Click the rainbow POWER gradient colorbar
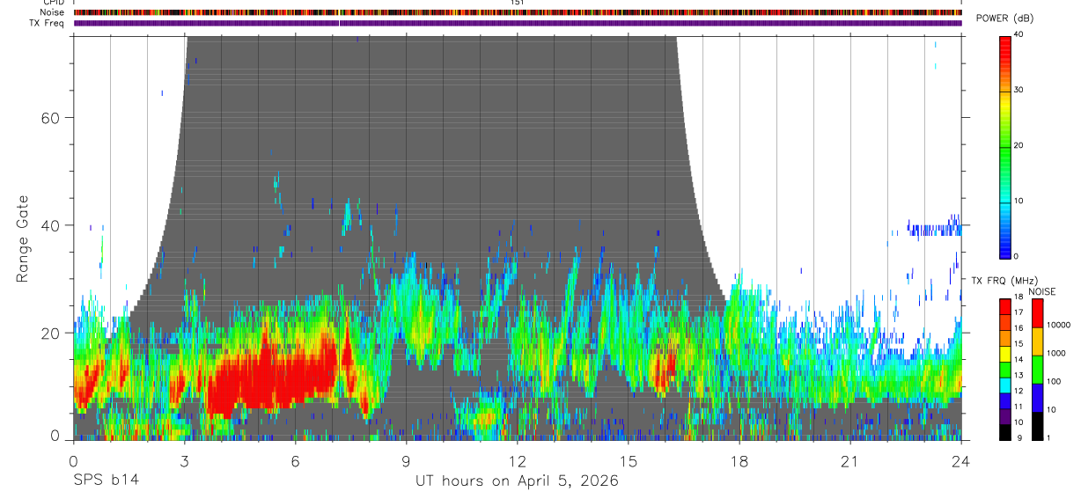Viewport: 1081px width, 499px height. (x=1005, y=146)
